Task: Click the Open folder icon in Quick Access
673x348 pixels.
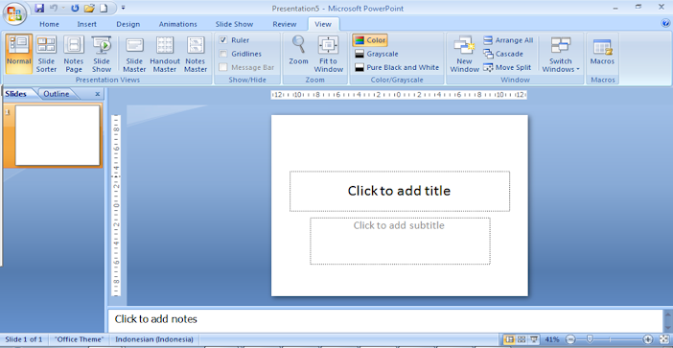Action: point(89,9)
